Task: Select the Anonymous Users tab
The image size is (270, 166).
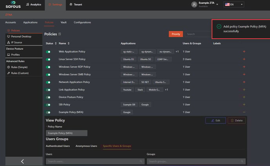Action: coord(86,146)
